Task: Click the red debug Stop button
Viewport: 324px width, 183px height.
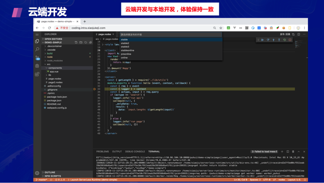Action: pyautogui.click(x=290, y=40)
